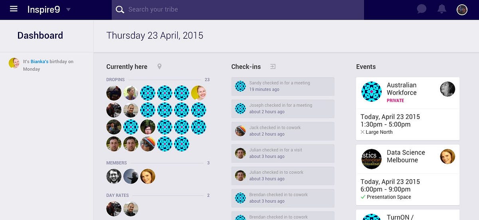
Task: Focus the Search your tribe field
Action: point(238,10)
